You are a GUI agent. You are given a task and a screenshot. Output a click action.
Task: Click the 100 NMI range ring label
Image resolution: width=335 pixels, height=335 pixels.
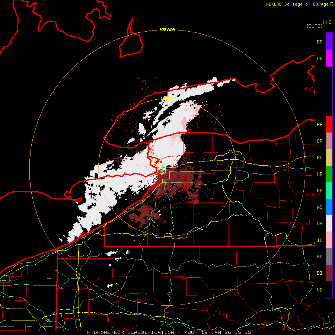(167, 29)
